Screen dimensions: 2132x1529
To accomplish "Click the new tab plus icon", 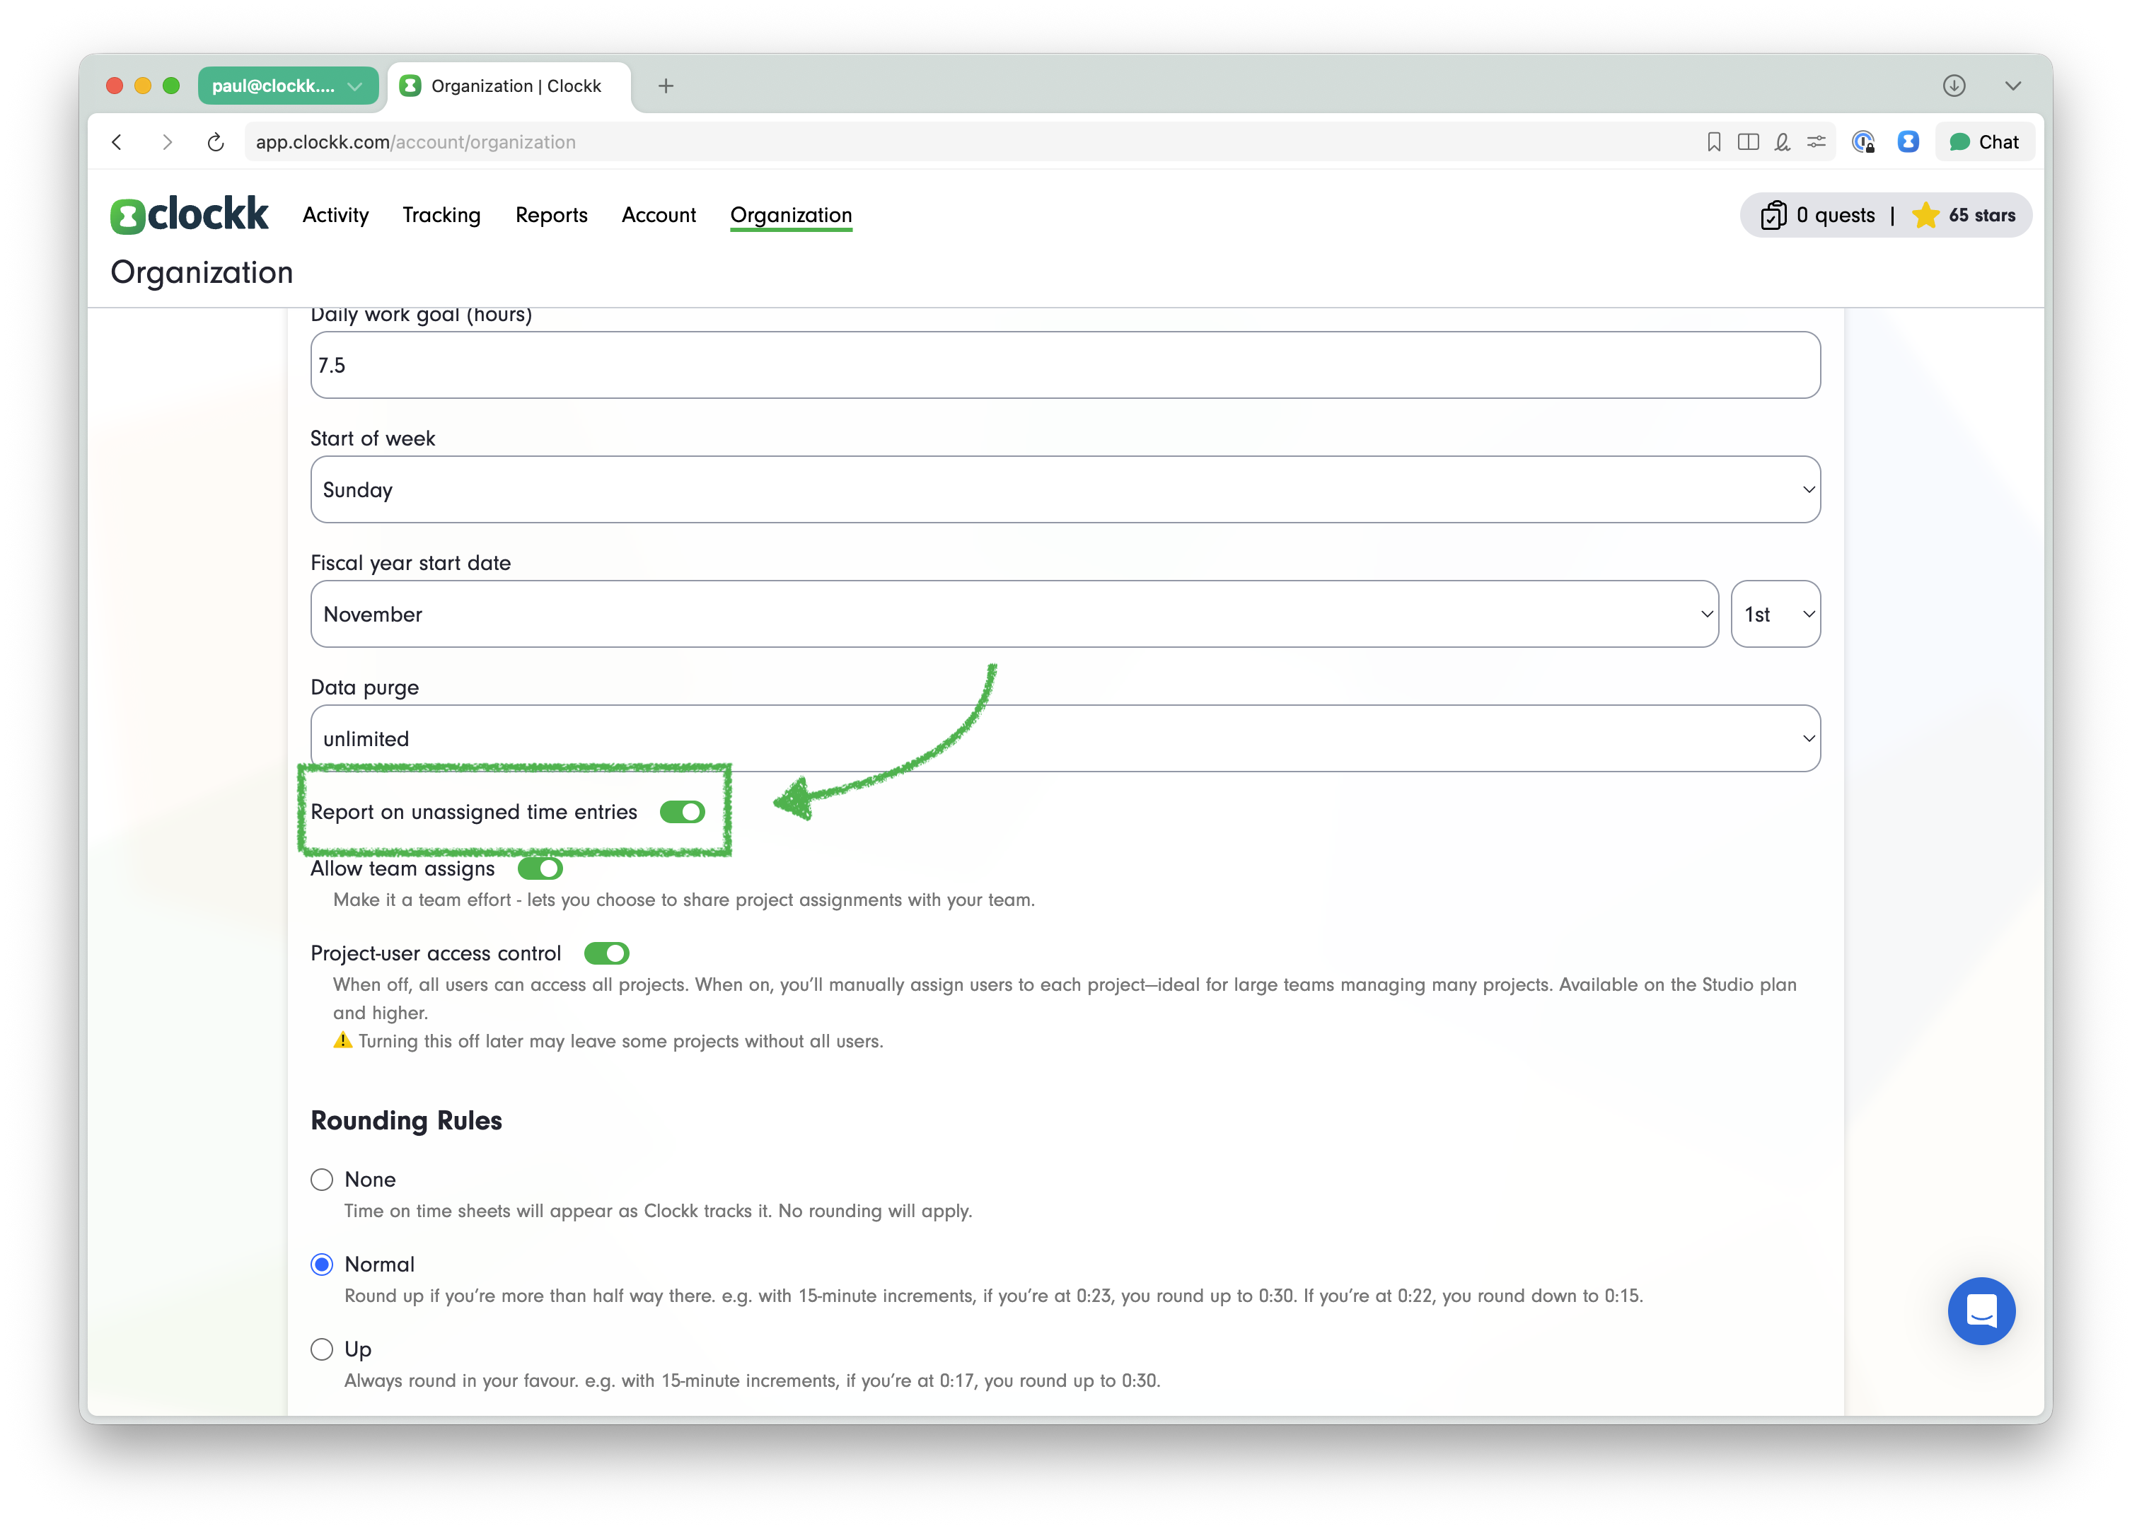I will (x=666, y=86).
